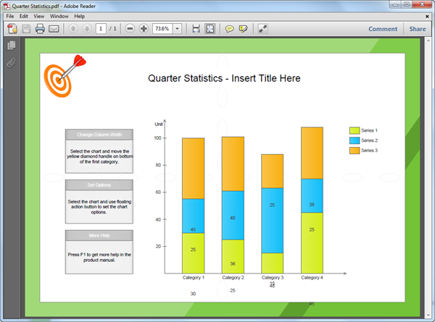Click the 'Category 3' axis label
Image resolution: width=435 pixels, height=322 pixels.
pos(273,277)
